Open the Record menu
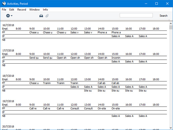This screenshot has height=130, width=173. tap(22, 10)
